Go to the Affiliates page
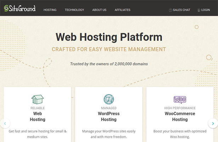Viewport: 218px width, 142px height. tap(123, 10)
